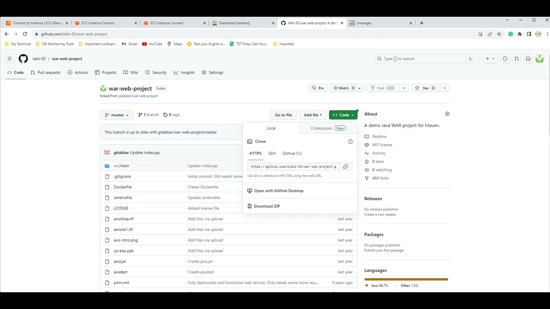Open the Actions repository tab
Image resolution: width=550 pixels, height=309 pixels.
(x=78, y=73)
